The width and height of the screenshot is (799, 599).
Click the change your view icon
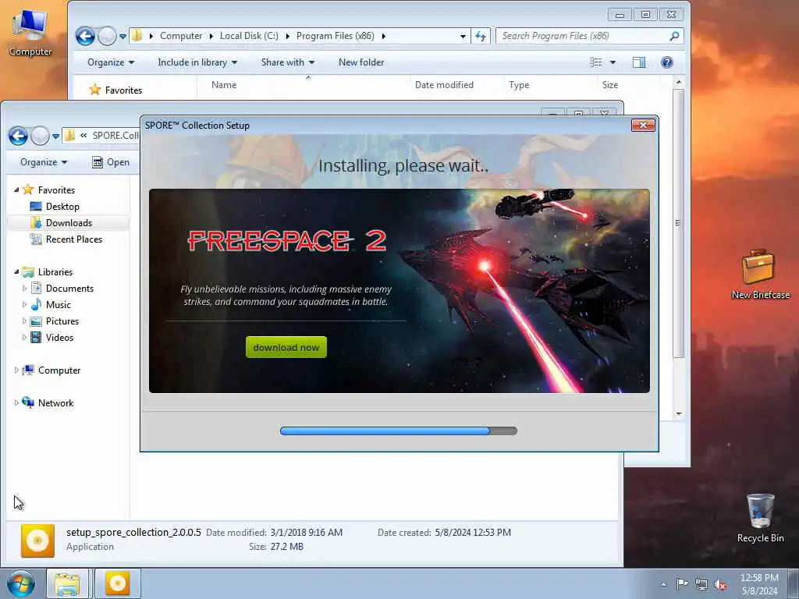tap(595, 62)
